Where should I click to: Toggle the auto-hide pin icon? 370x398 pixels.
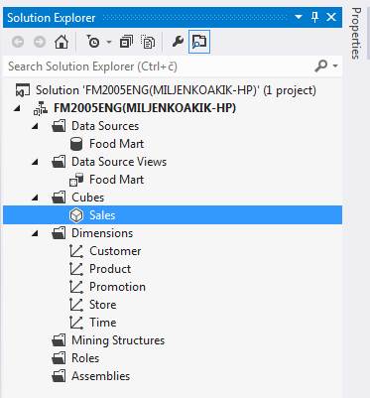314,17
